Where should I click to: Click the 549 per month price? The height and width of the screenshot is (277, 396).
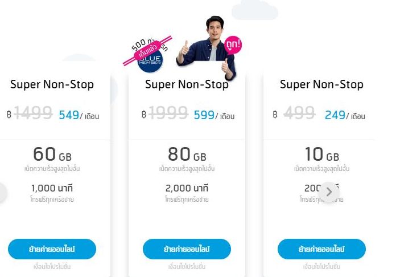(x=69, y=115)
